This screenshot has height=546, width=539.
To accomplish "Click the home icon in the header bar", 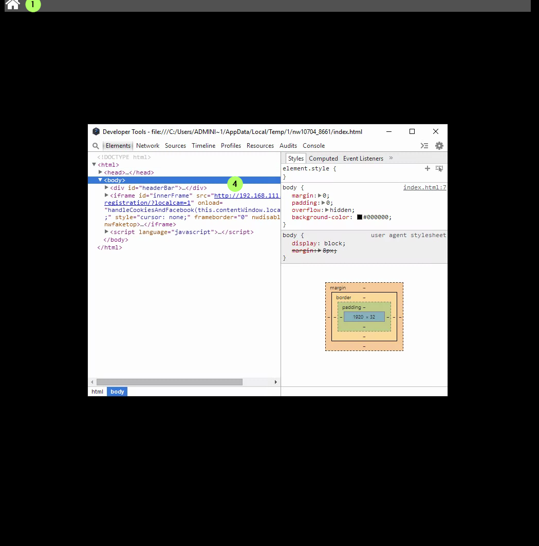I will tap(13, 5).
